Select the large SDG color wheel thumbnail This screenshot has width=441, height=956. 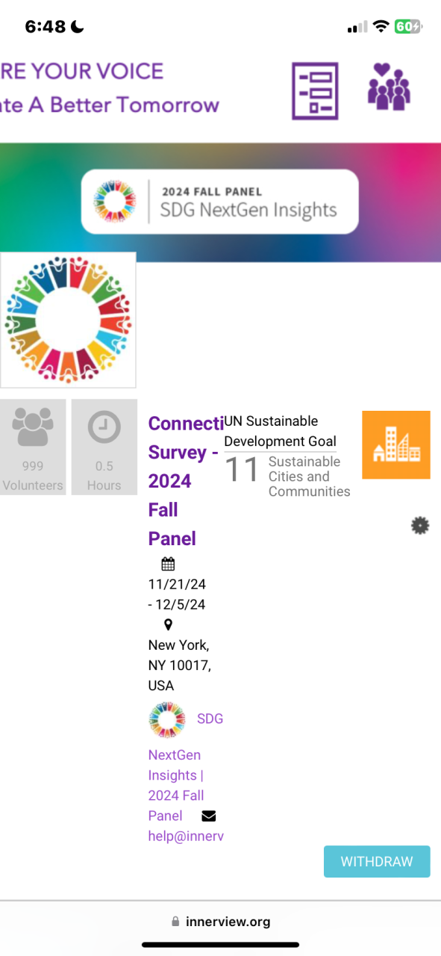point(68,320)
